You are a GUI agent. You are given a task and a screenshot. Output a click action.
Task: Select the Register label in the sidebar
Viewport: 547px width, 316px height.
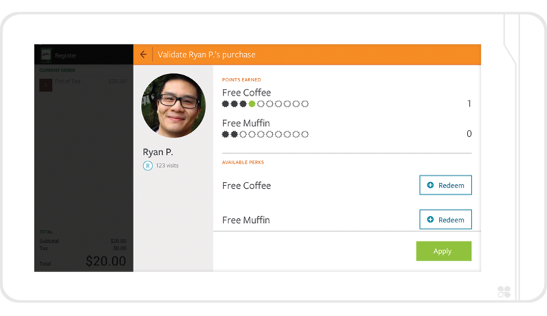pos(66,55)
